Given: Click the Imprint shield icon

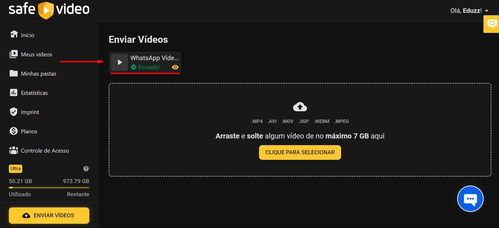Looking at the screenshot, I should point(14,112).
